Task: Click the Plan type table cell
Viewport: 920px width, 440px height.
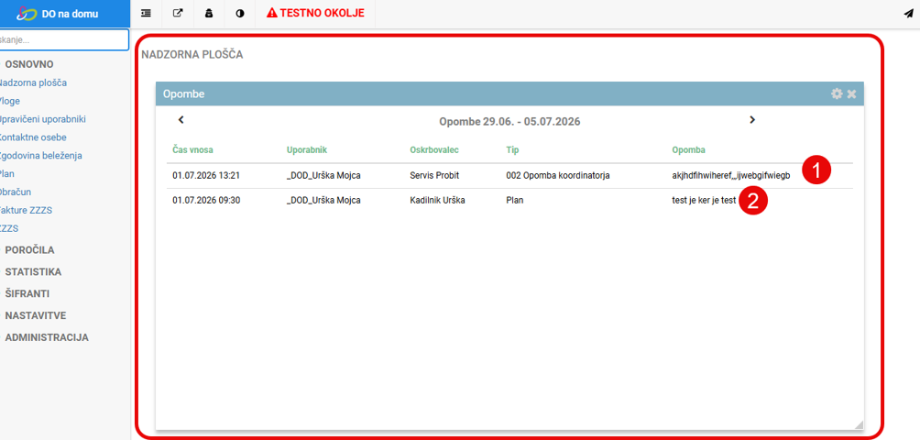Action: (515, 201)
